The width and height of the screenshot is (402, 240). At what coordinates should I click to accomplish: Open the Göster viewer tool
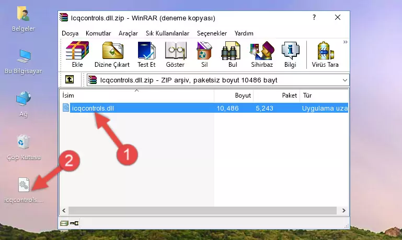(x=175, y=54)
